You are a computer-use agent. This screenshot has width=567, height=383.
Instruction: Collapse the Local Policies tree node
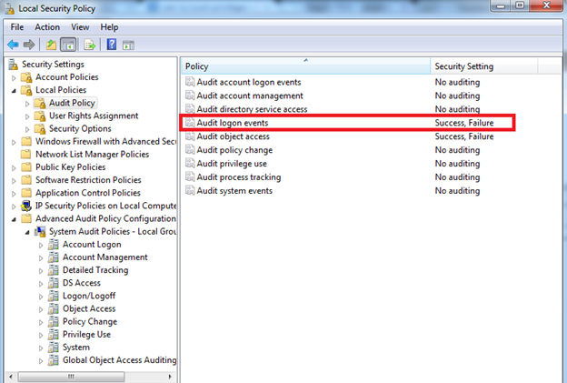[14, 90]
